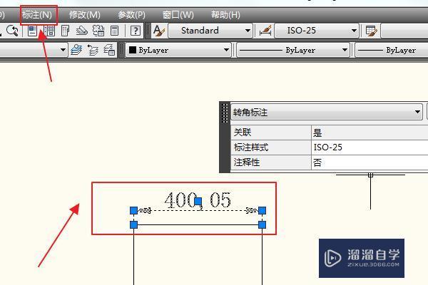Expand the Standard text style dropdown
This screenshot has width=428, height=285.
pyautogui.click(x=248, y=31)
